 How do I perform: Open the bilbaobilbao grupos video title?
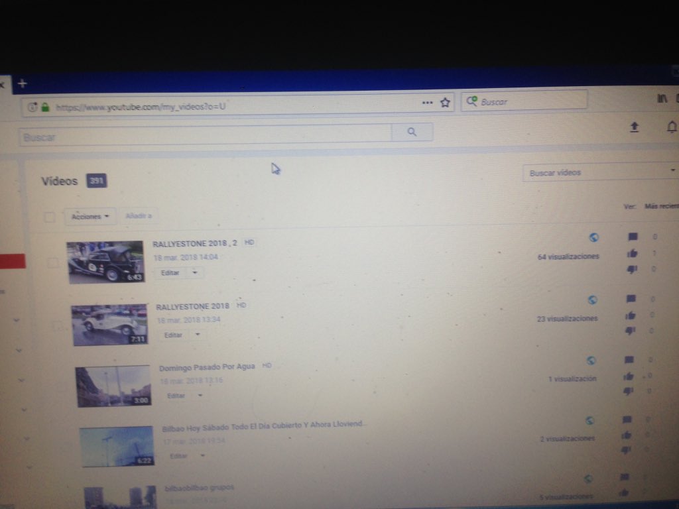click(199, 488)
